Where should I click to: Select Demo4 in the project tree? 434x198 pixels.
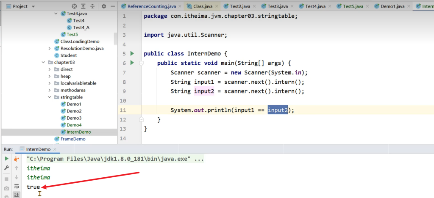(74, 125)
